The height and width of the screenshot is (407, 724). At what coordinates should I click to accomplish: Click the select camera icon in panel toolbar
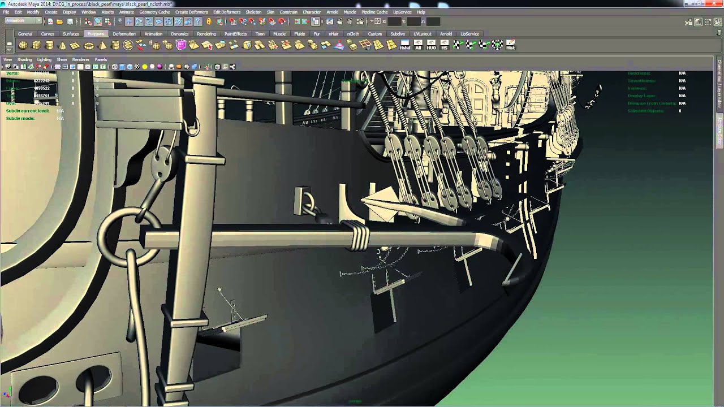pos(8,67)
